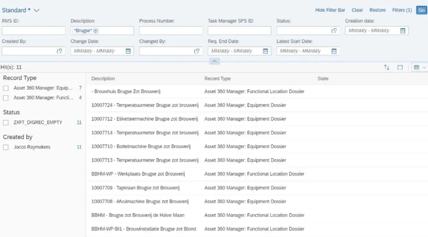Screen dimensions: 428x237
Task: Open value help for Changed By
Action: [x=196, y=51]
